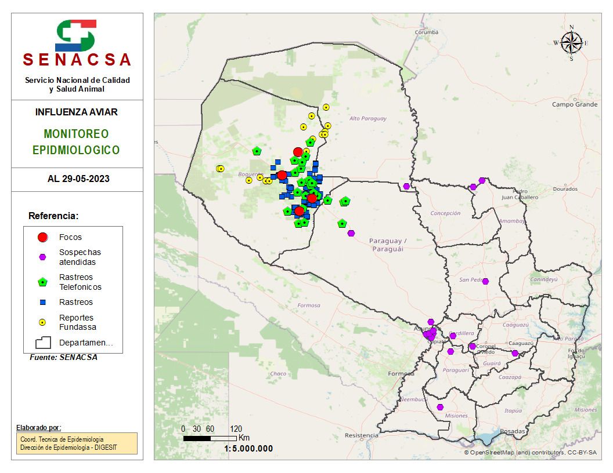Click the SENACSA cross logo
613x473 pixels.
76,35
